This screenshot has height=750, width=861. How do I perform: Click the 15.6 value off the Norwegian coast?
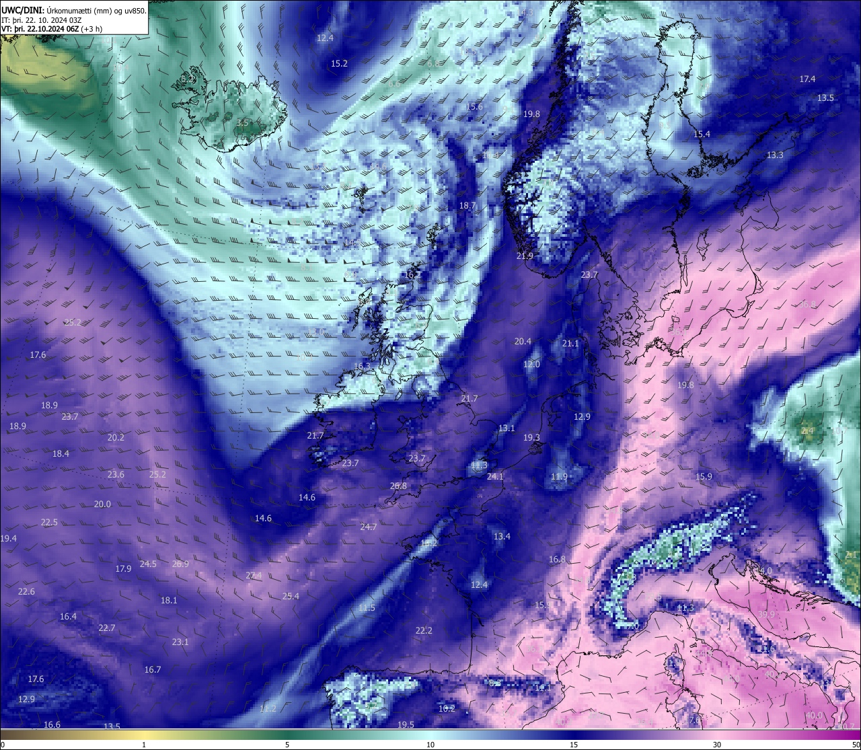pos(474,107)
